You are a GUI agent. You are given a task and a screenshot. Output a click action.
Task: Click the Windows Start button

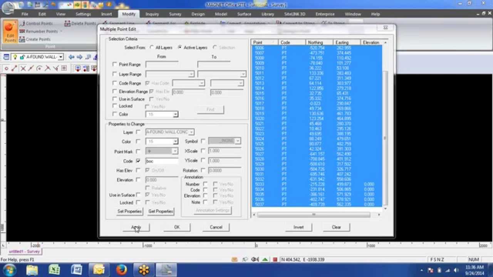click(x=8, y=270)
